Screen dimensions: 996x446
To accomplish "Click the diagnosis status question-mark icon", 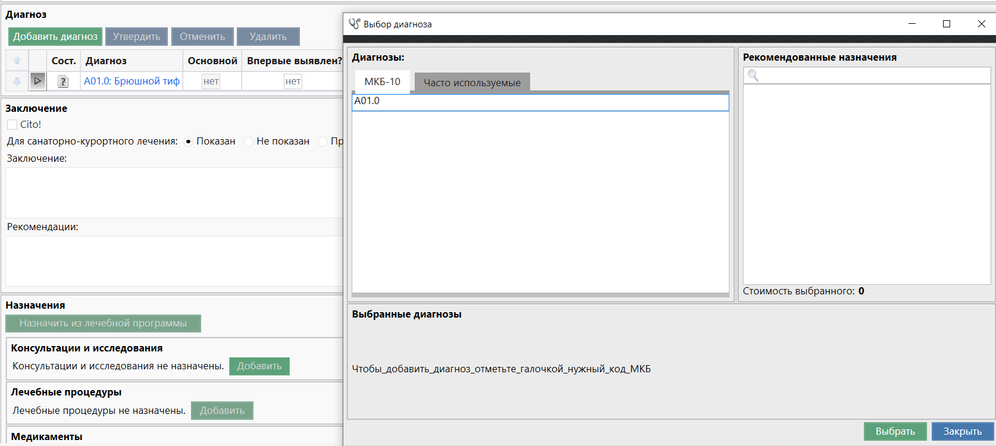I will coord(63,81).
